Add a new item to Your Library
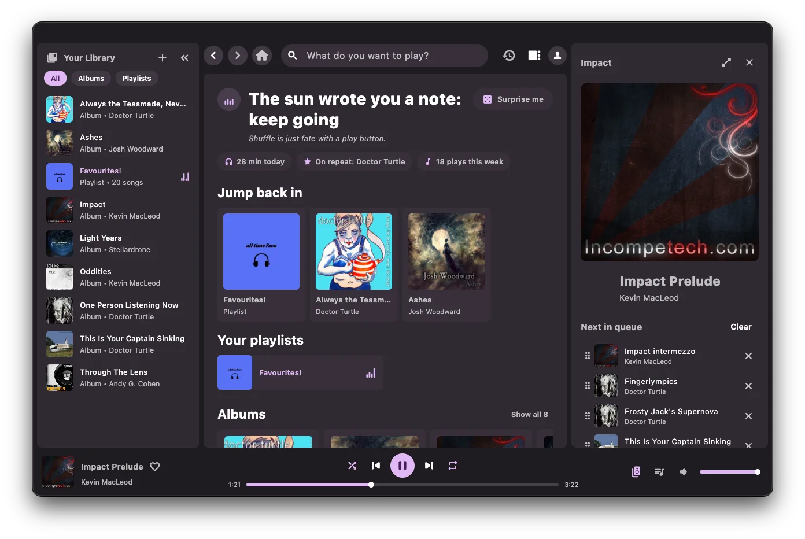The width and height of the screenshot is (805, 539). click(163, 58)
